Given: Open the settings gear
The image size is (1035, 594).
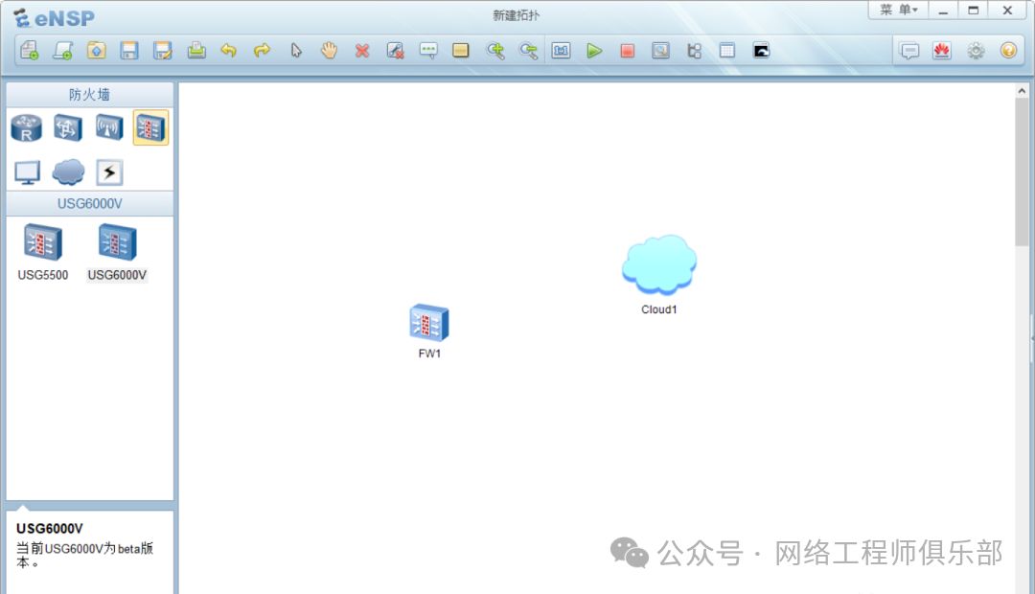Looking at the screenshot, I should [976, 50].
